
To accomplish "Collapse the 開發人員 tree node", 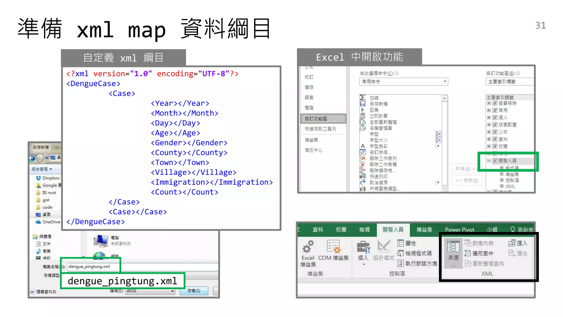I will coord(489,161).
